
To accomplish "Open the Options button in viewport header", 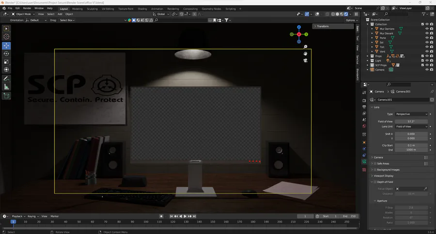I will point(352,20).
